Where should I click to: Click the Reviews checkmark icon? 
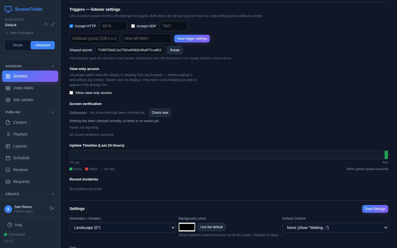tap(8, 170)
